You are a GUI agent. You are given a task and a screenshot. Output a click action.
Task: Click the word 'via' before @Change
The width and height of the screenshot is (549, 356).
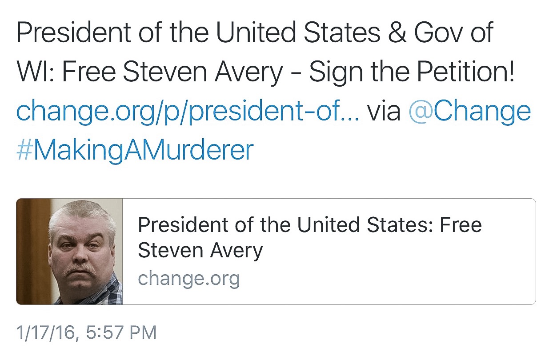coord(384,111)
